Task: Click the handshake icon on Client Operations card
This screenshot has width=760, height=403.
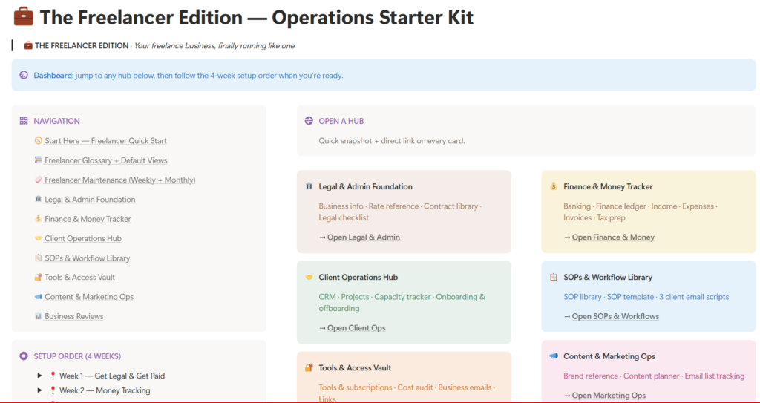Action: pos(309,278)
